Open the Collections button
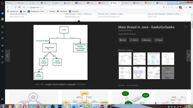This screenshot has width=193, height=108. coord(146,40)
